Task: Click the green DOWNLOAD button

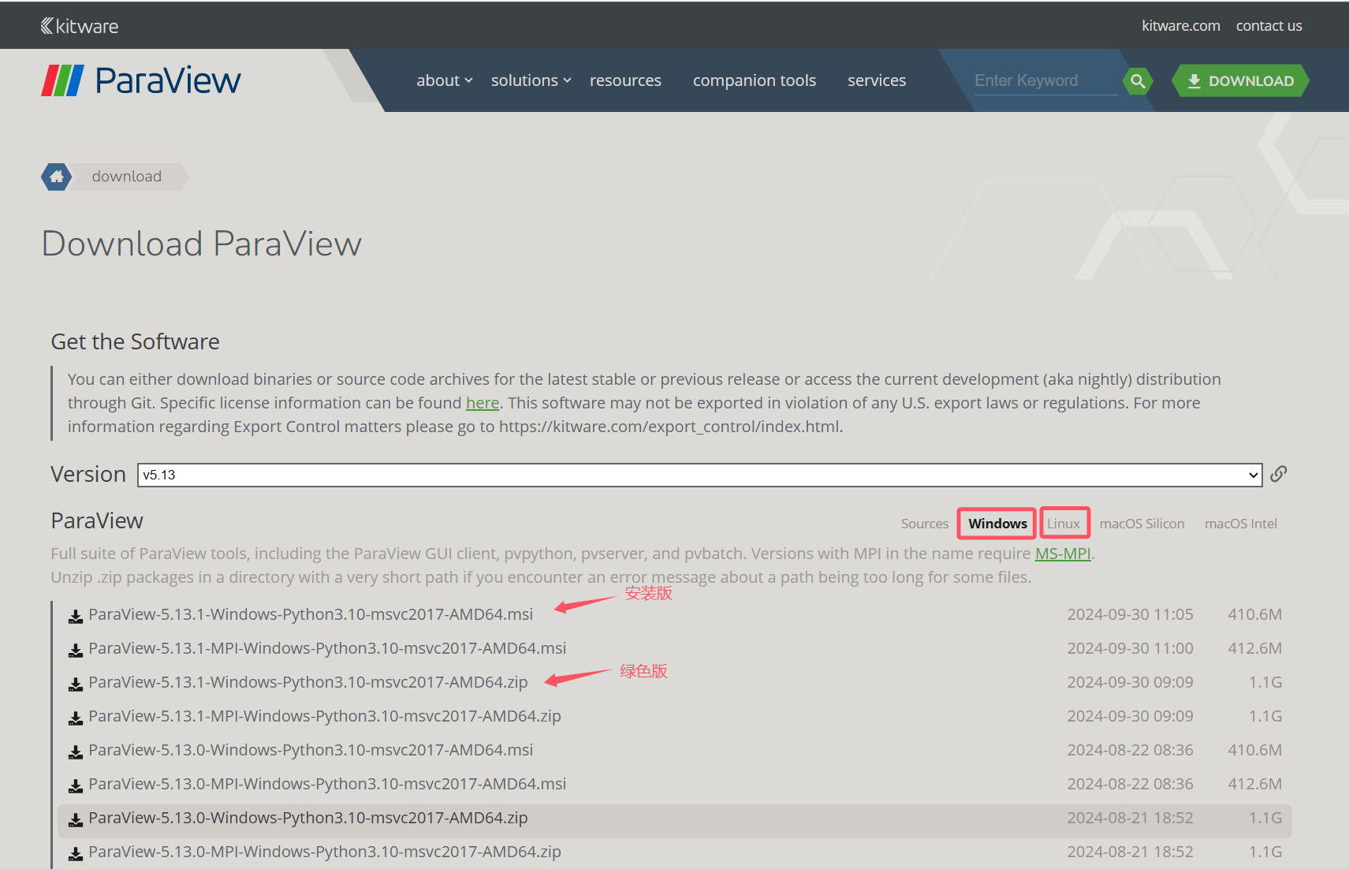Action: [x=1241, y=80]
